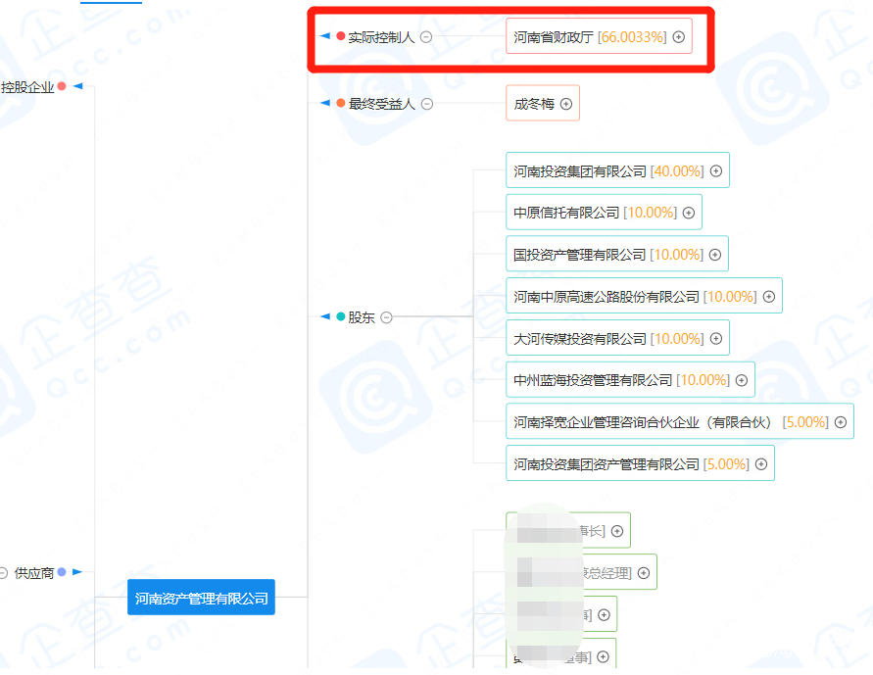
Task: Open the 河南省财政厅 node
Action: (599, 36)
